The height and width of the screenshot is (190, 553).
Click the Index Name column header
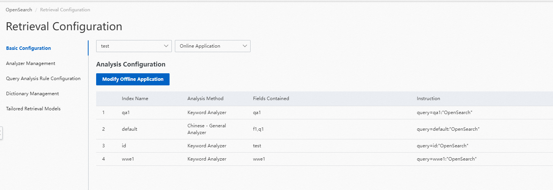(135, 99)
